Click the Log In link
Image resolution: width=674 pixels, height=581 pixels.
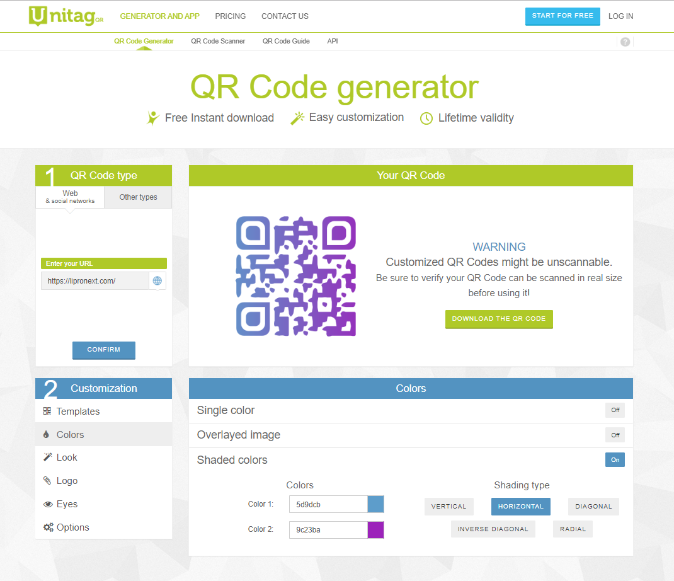click(x=620, y=16)
